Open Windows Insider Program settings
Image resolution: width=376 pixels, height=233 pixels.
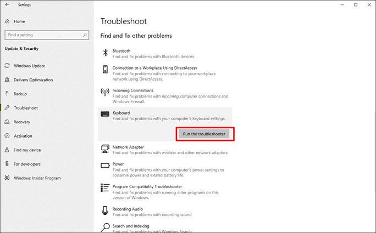[37, 178]
